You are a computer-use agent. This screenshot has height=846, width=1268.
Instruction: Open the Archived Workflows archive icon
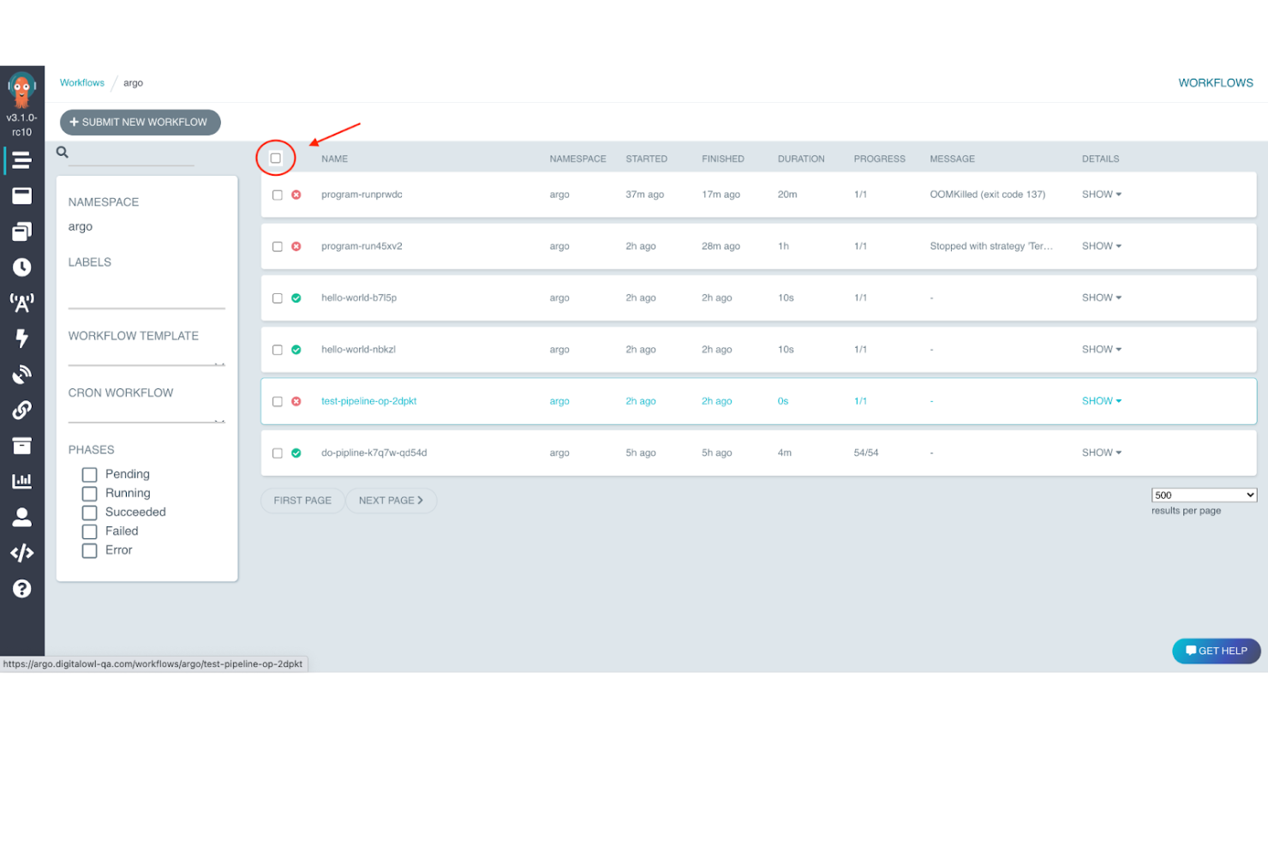(x=21, y=445)
